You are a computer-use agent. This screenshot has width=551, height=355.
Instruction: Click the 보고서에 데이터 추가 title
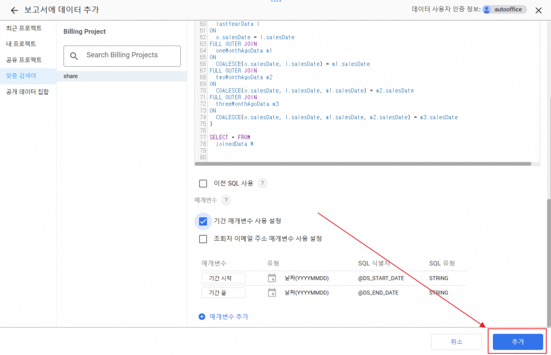(61, 10)
